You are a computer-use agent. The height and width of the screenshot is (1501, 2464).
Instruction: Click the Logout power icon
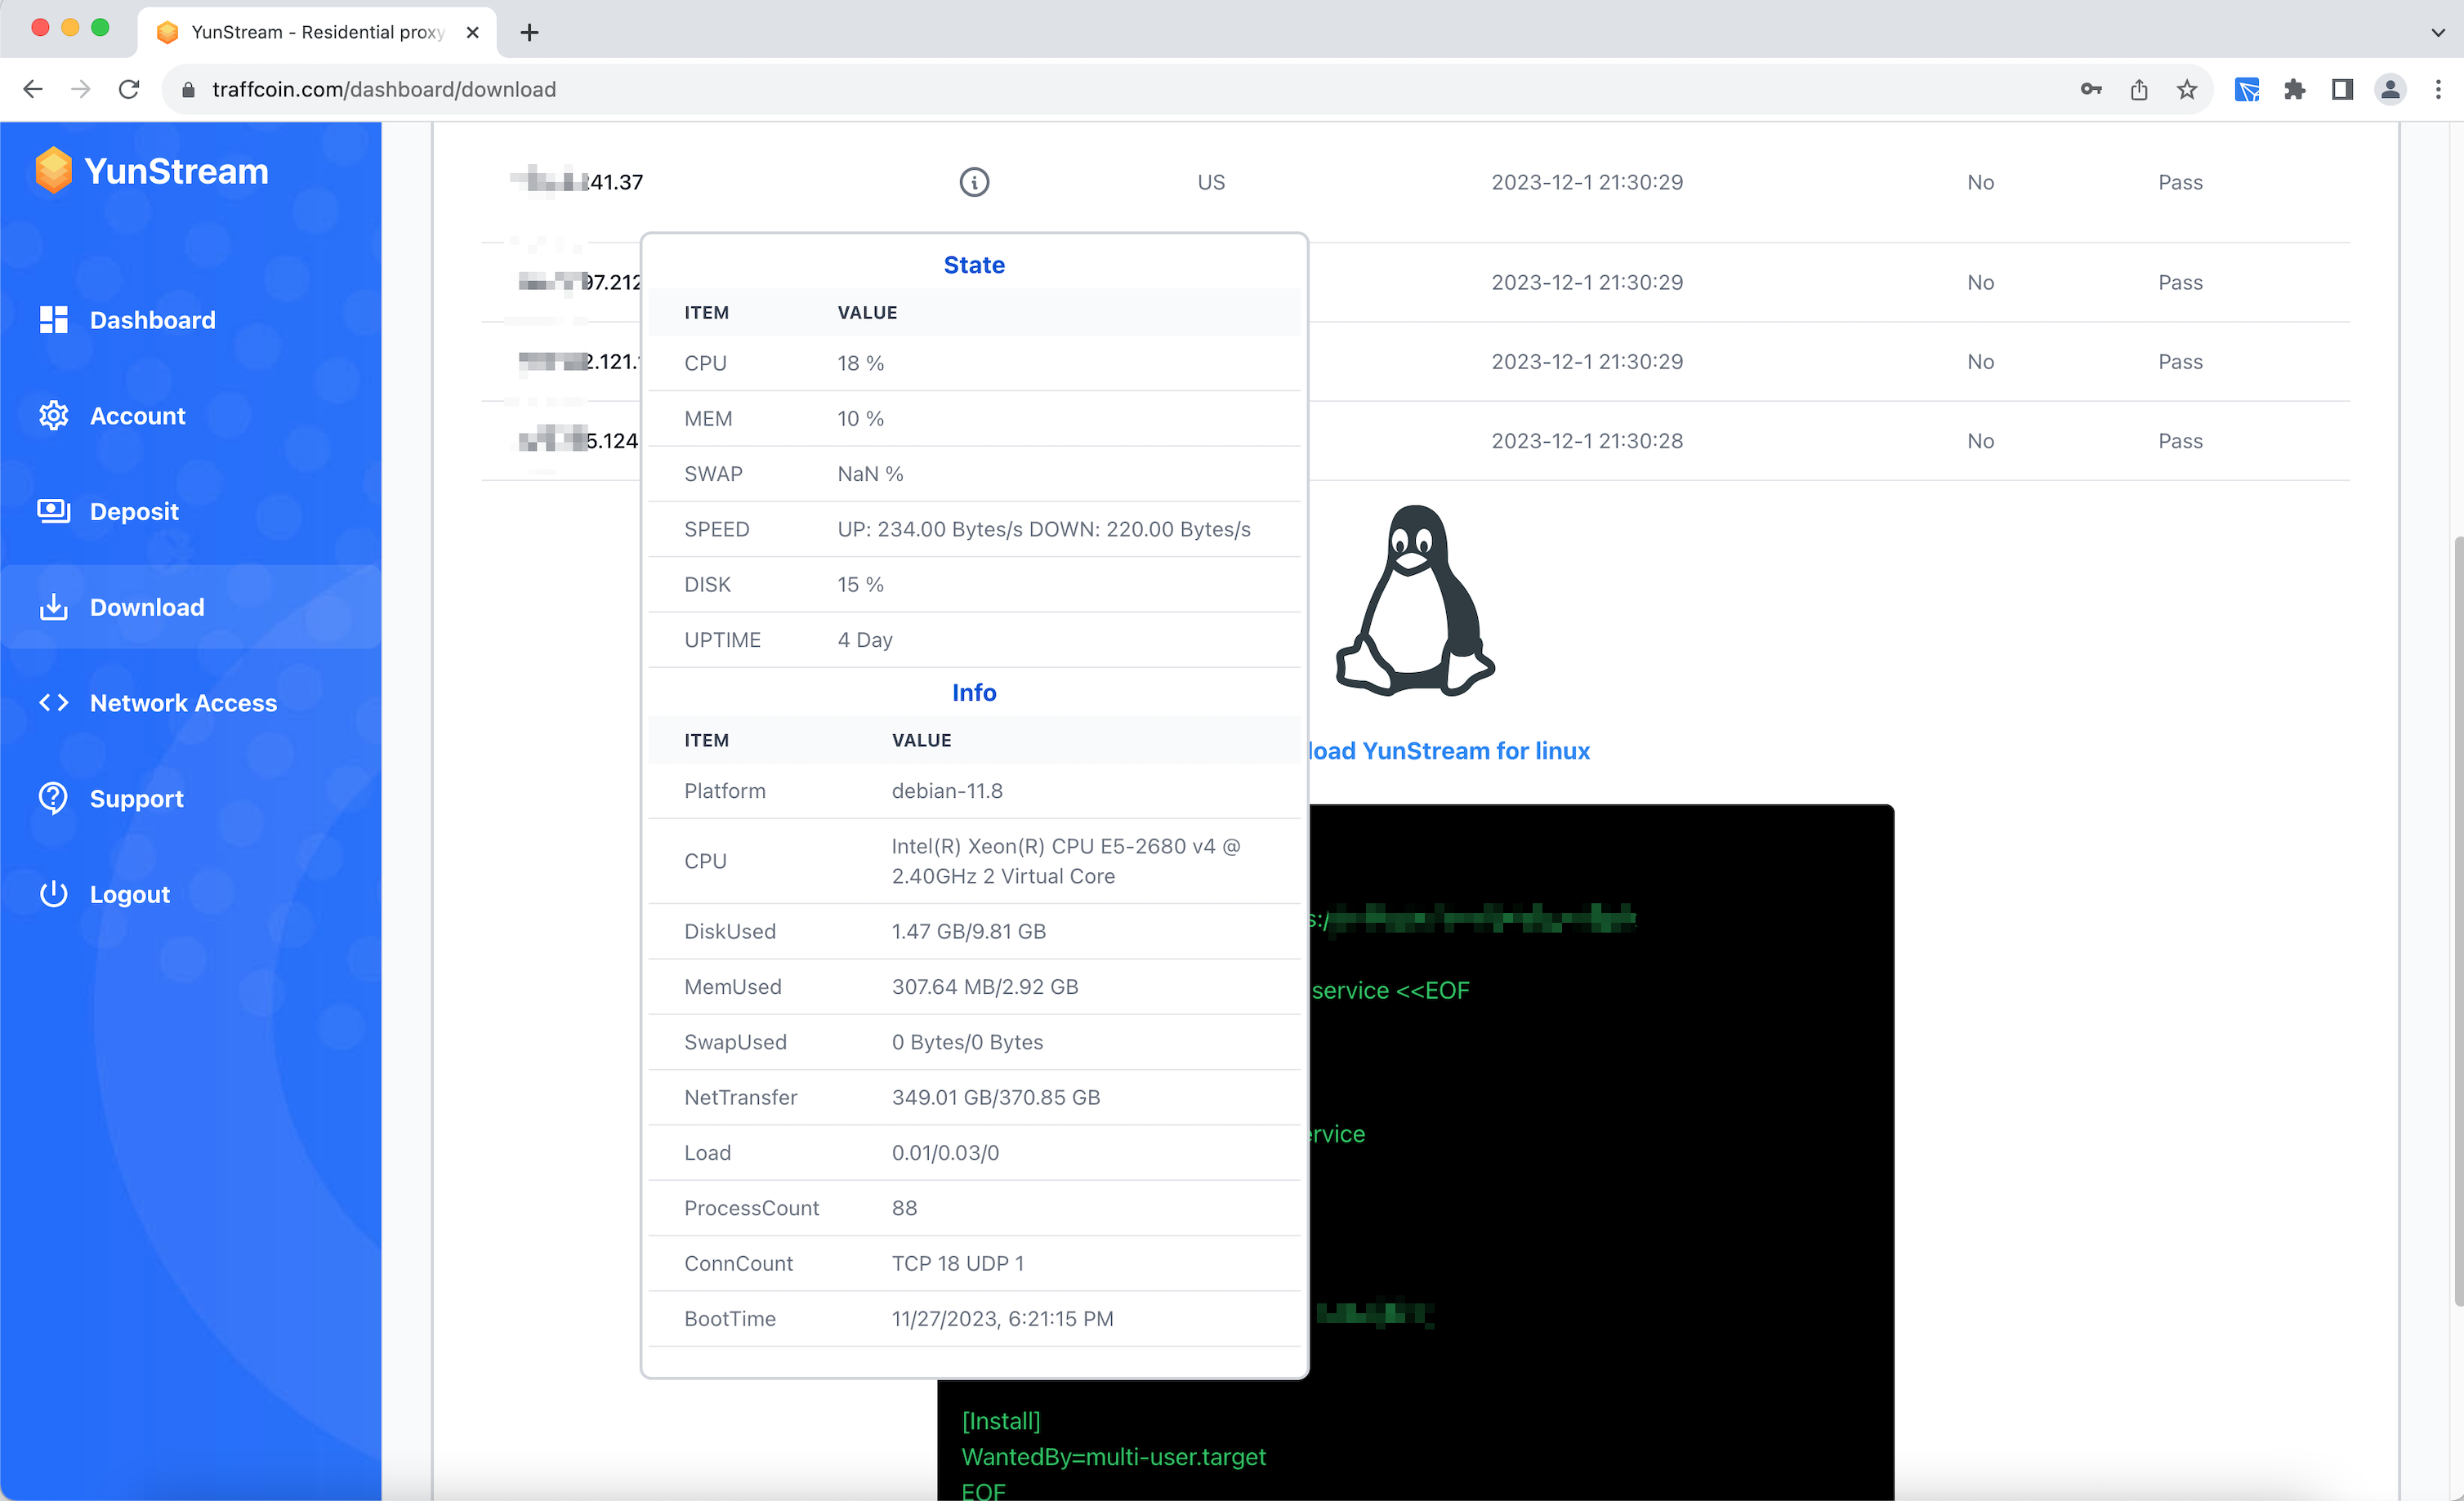coord(53,894)
